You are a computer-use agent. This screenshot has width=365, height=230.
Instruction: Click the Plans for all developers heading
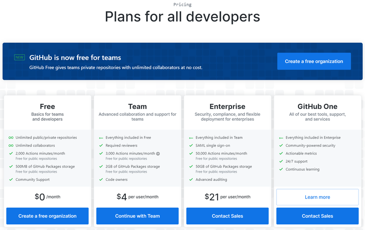pos(182,17)
